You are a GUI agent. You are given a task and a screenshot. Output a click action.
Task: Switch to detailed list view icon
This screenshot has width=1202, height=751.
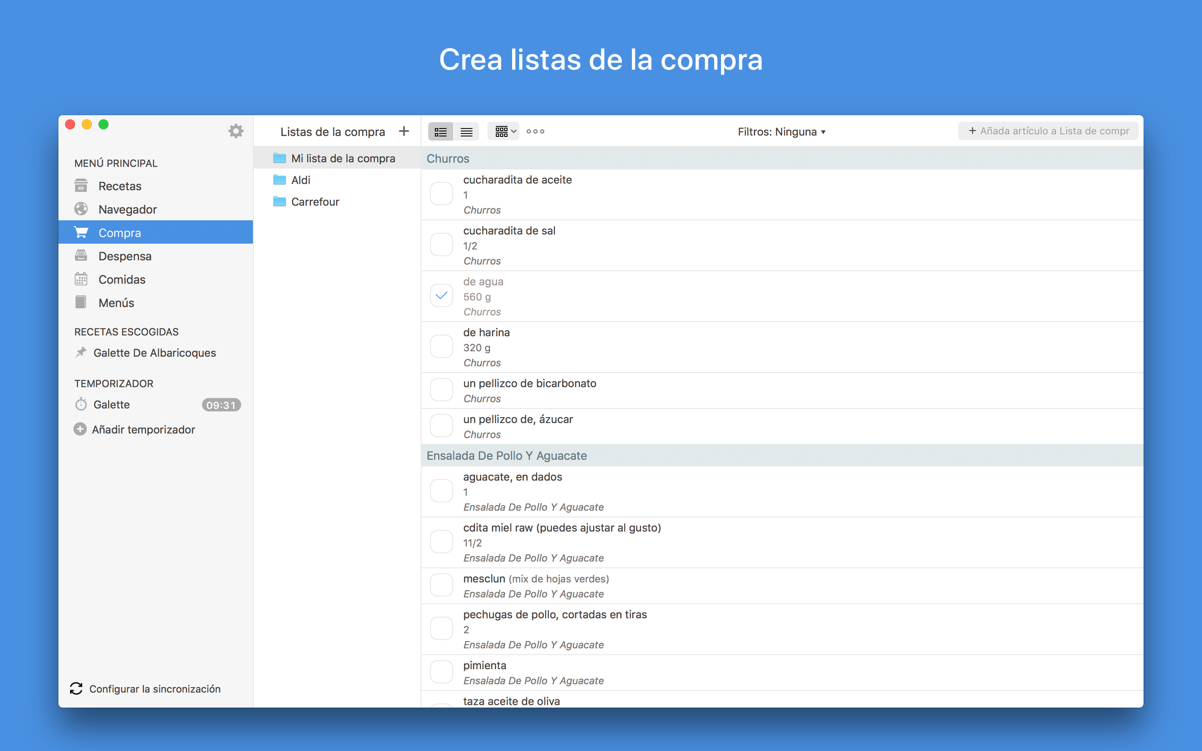point(441,131)
